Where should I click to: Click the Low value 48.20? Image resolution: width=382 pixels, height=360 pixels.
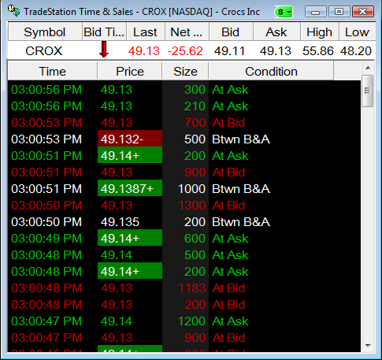356,51
